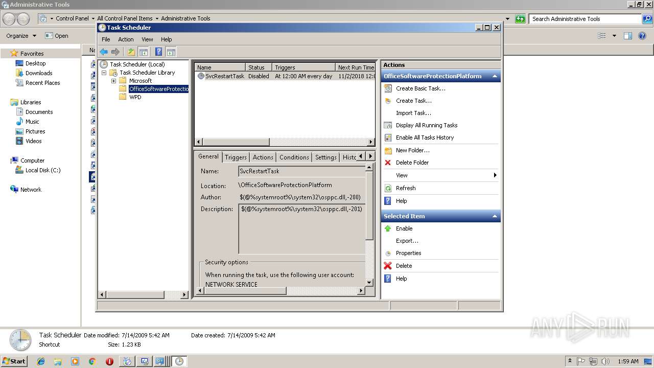Click the blue Help toolbar icon
Viewport: 654px width, 368px height.
click(159, 52)
